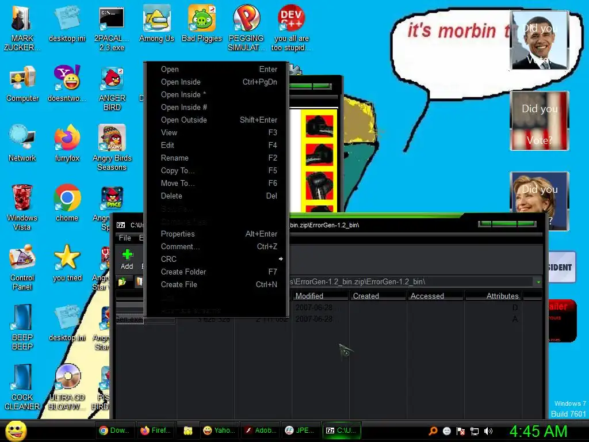Click the 7z icon in the 7-Zip title bar
The width and height of the screenshot is (589, 442).
[x=121, y=225]
